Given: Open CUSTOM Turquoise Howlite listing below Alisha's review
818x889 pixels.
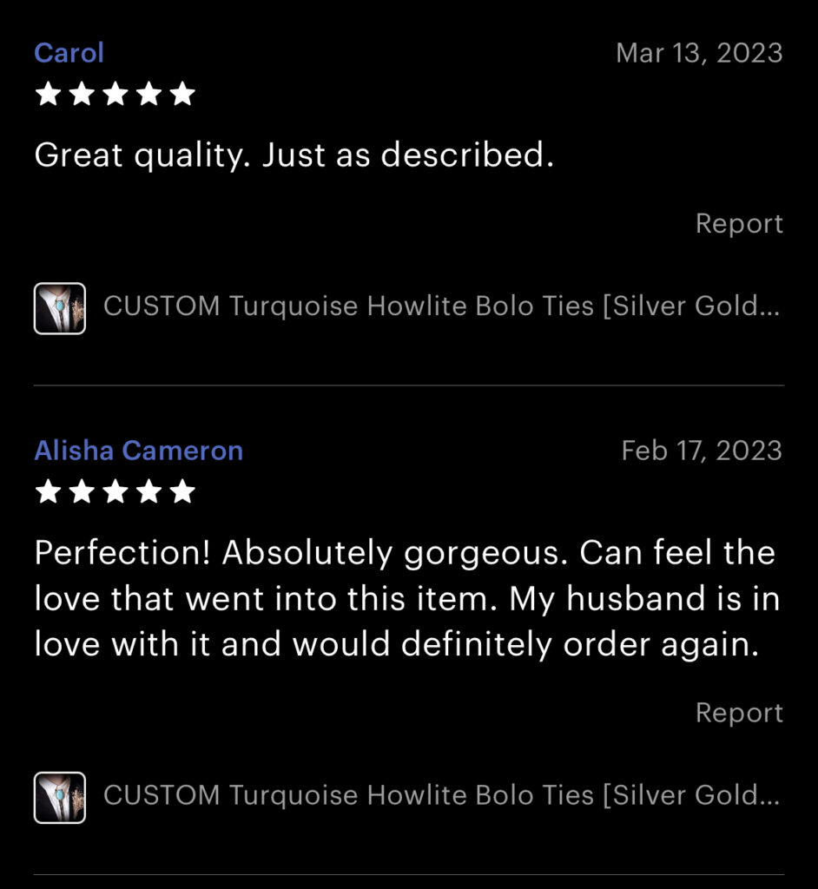Looking at the screenshot, I should [x=441, y=795].
